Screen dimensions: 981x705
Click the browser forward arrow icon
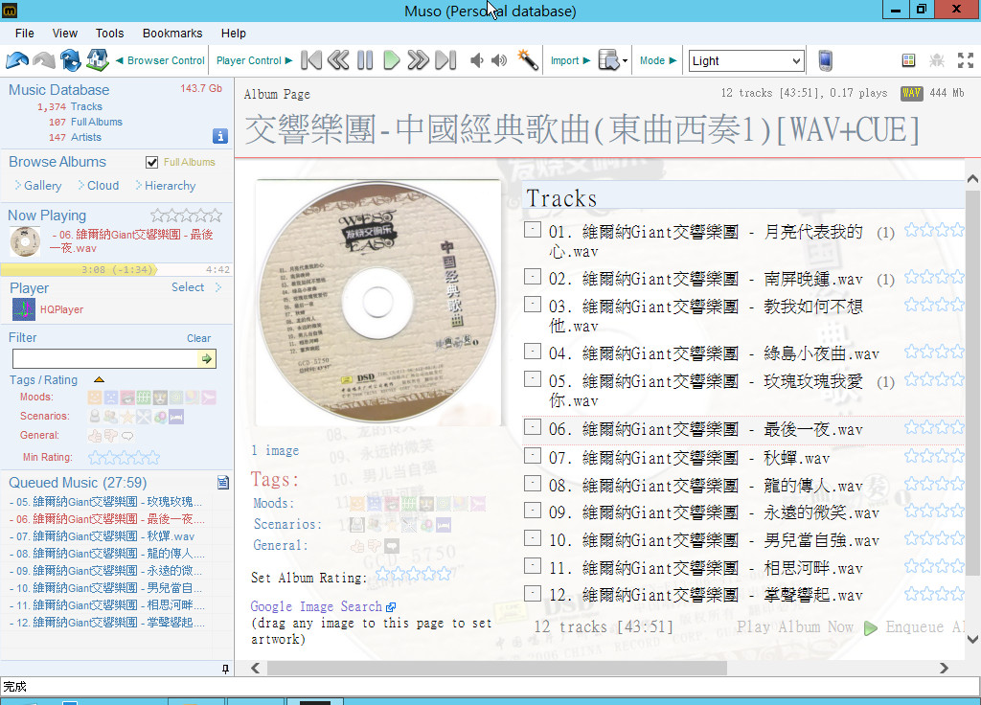tap(44, 60)
